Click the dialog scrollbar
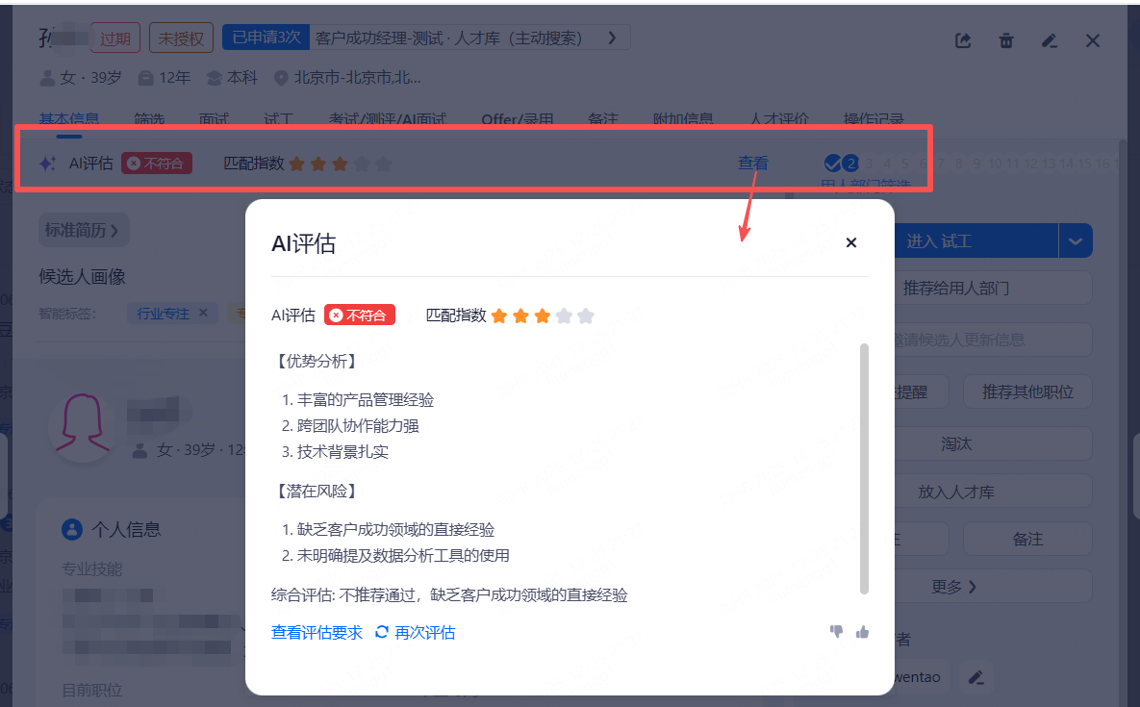This screenshot has width=1140, height=707. click(x=864, y=468)
